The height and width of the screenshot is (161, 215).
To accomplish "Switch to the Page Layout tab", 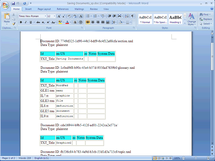I will (x=44, y=9).
